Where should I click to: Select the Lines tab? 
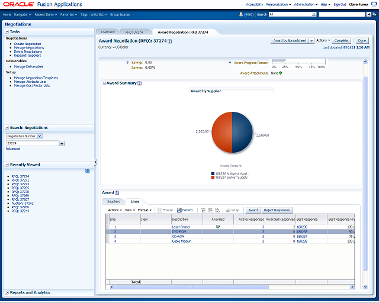[135, 202]
